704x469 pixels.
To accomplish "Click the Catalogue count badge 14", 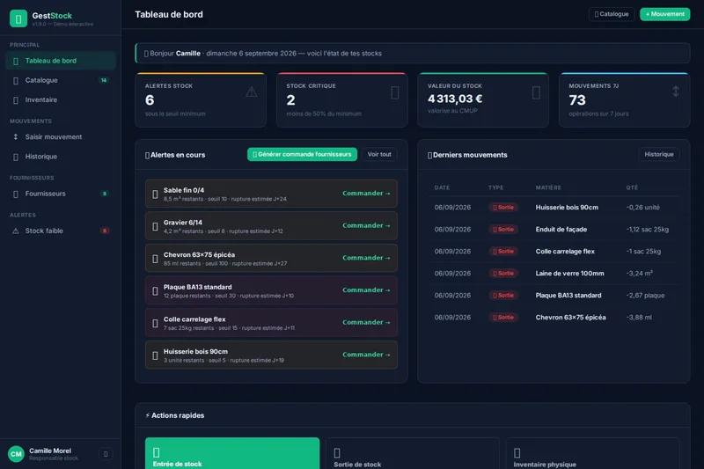I will pos(104,80).
